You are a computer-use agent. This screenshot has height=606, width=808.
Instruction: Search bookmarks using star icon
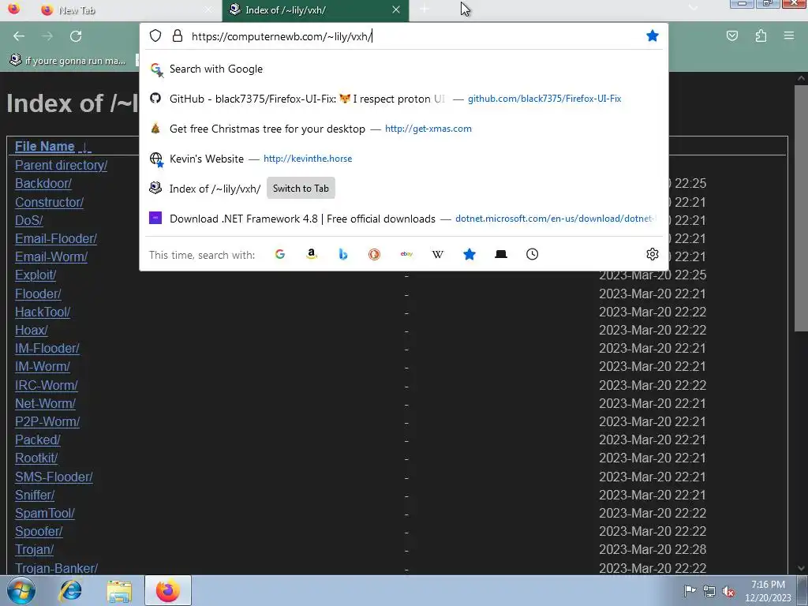(469, 254)
